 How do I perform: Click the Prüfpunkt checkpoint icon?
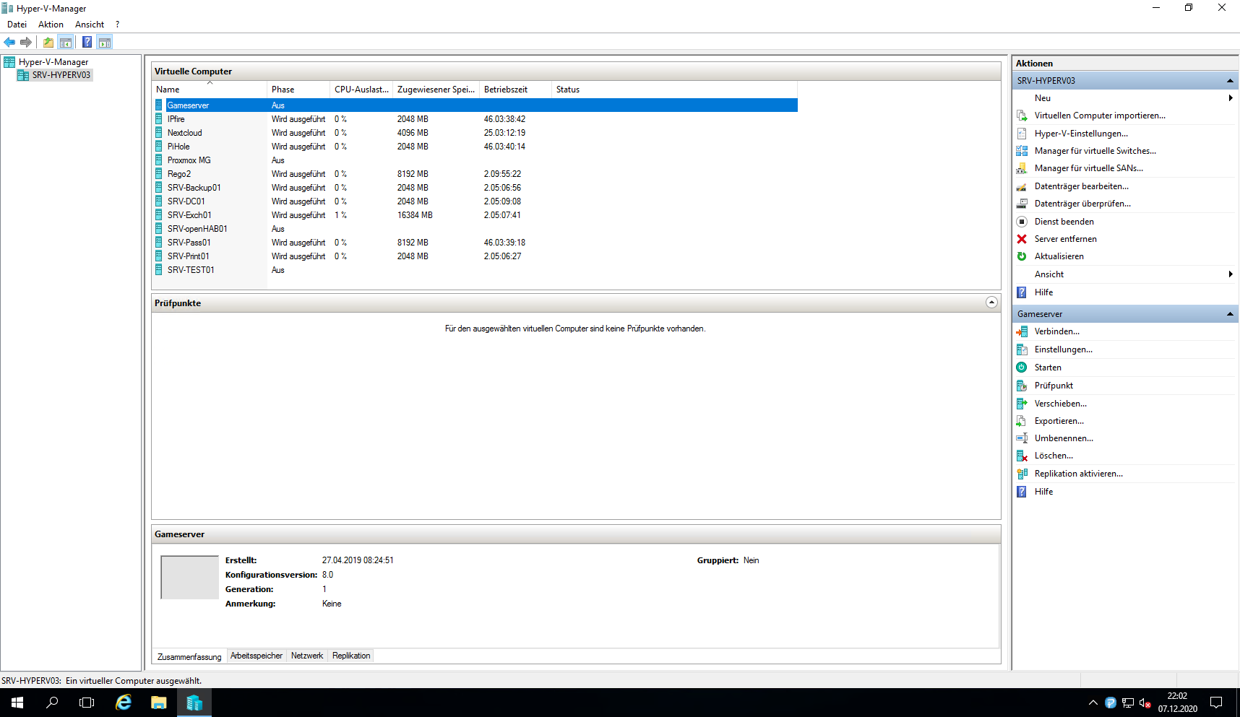[x=1022, y=386]
